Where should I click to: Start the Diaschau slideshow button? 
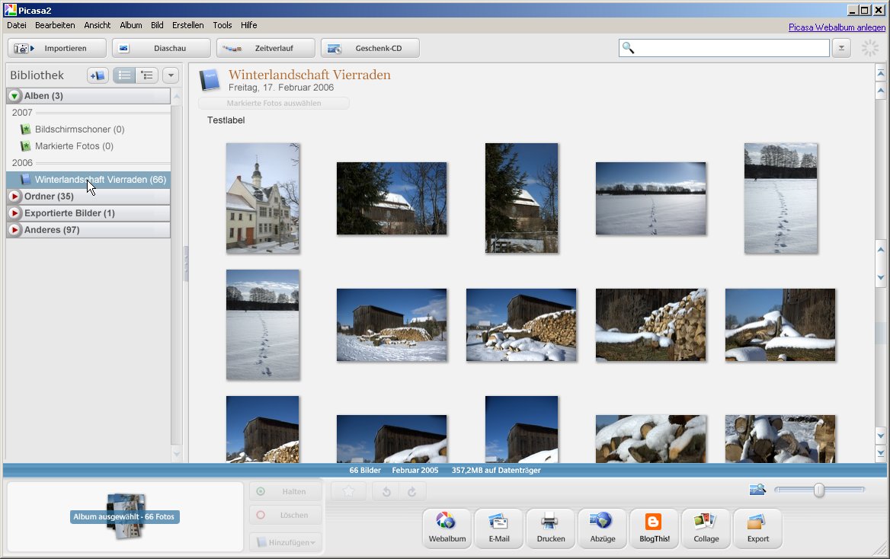tap(160, 49)
